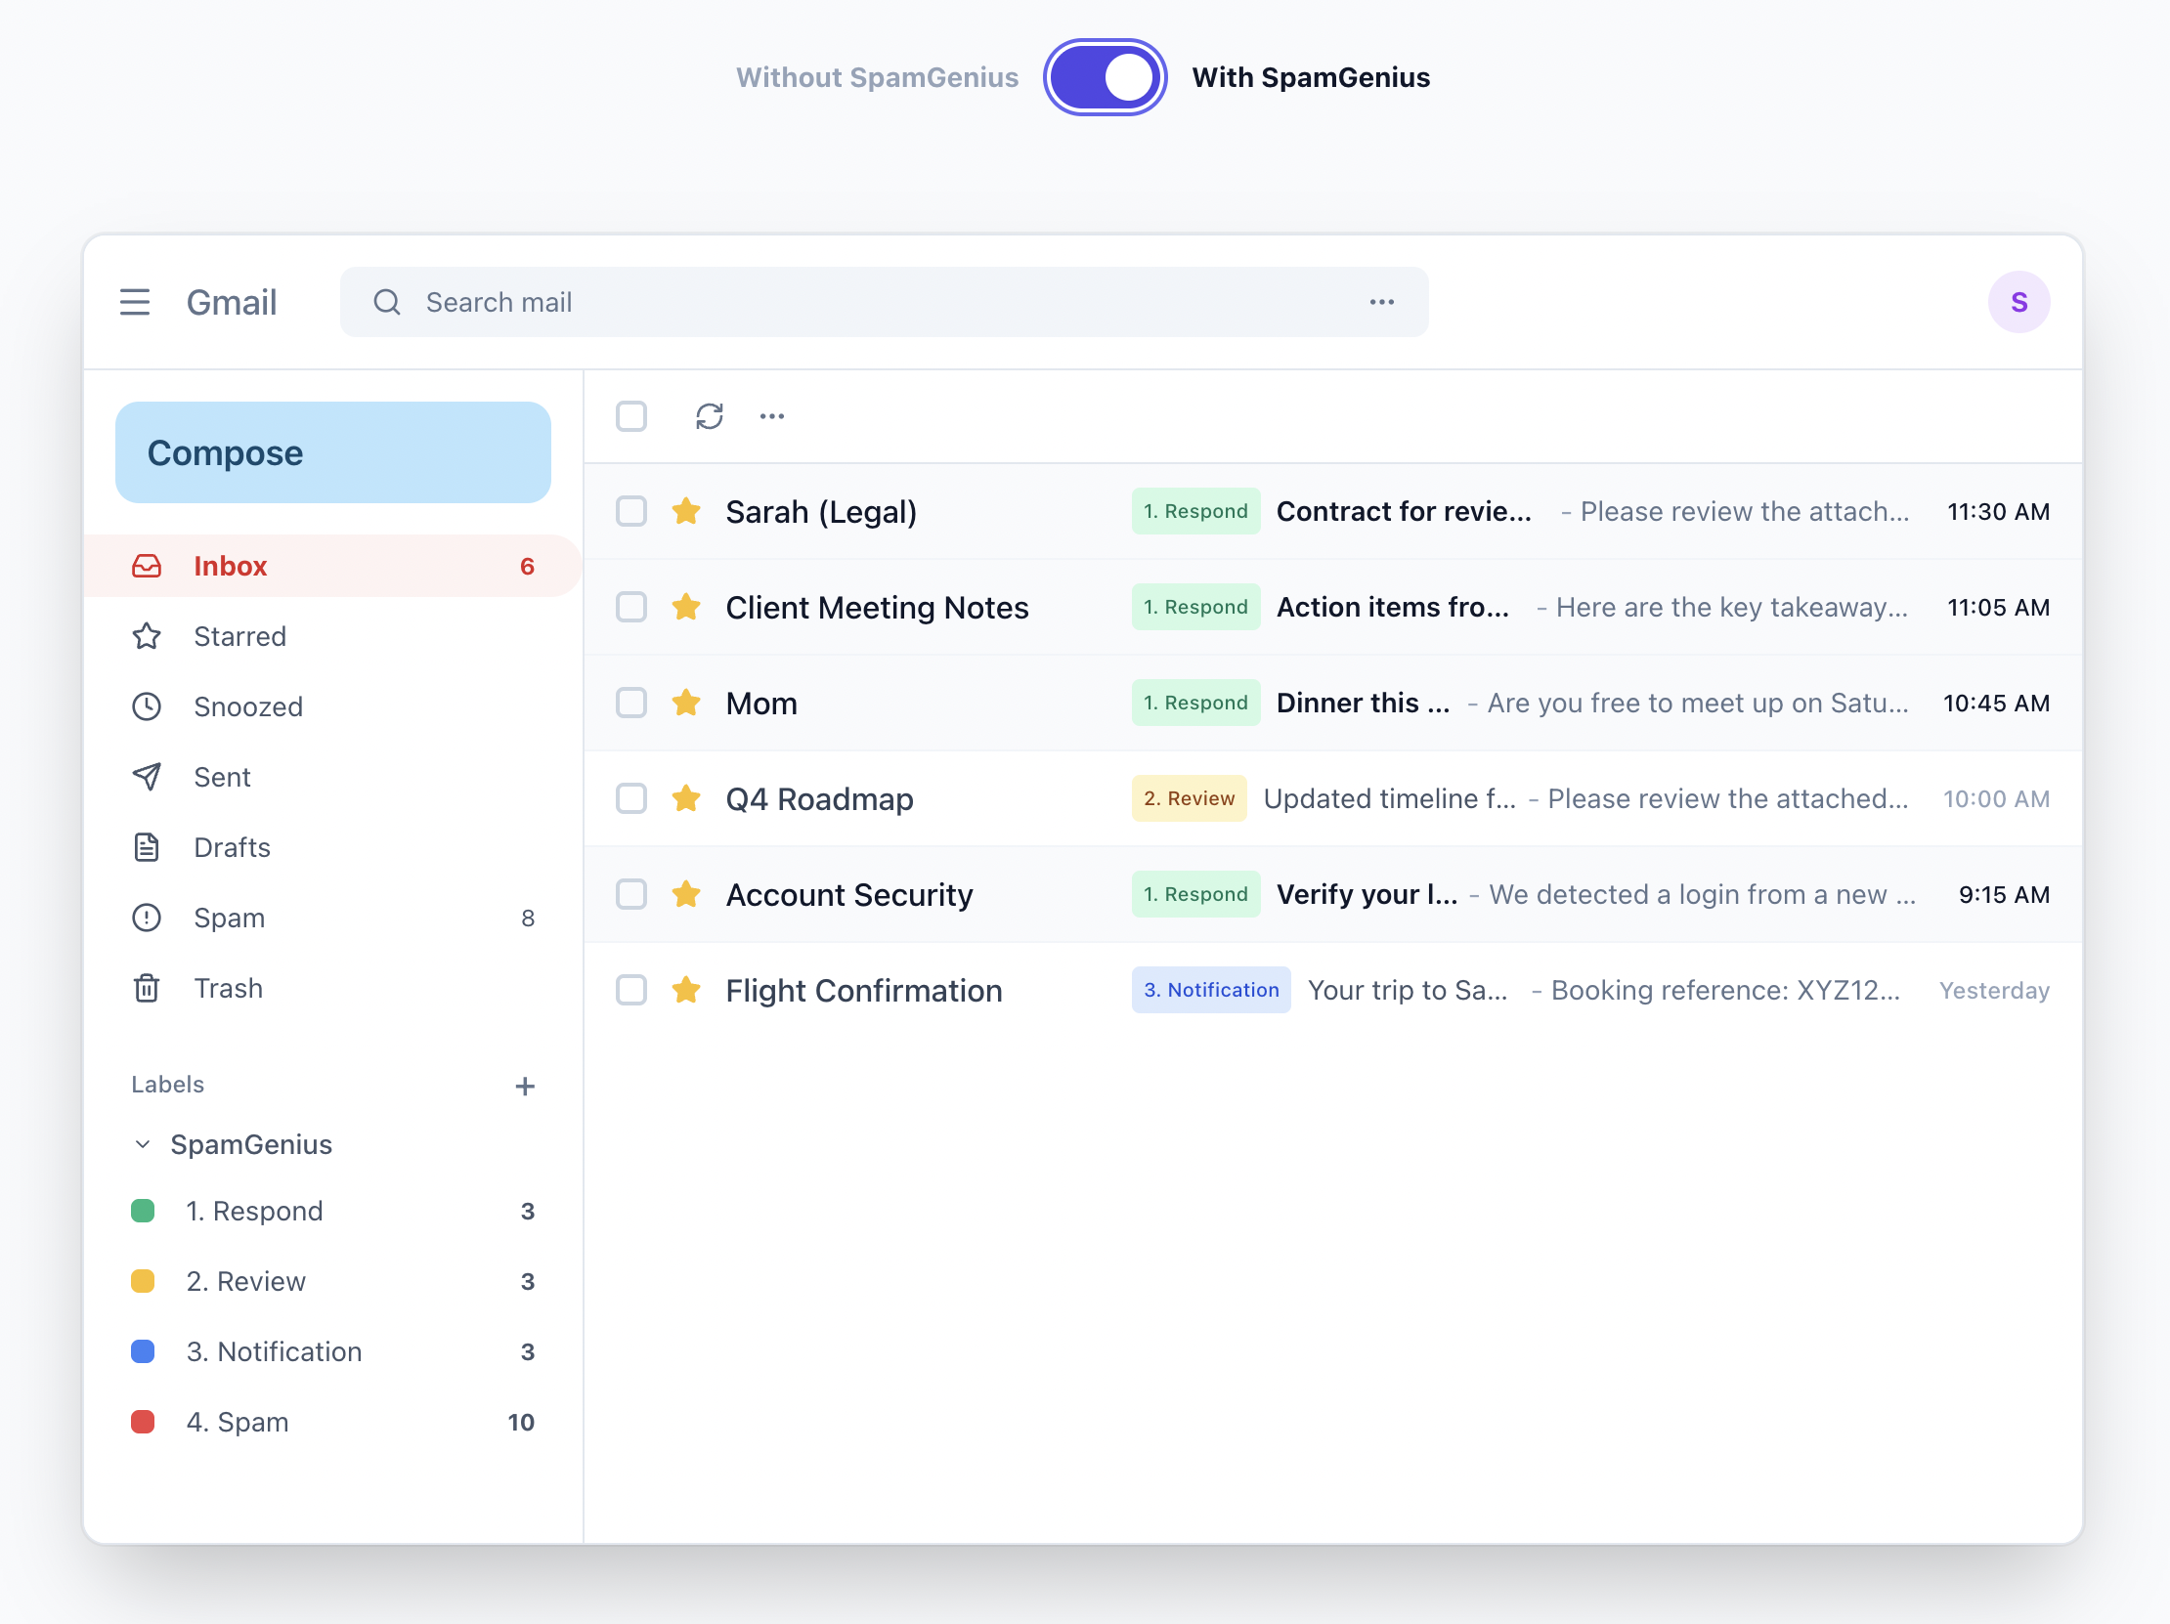Select the Sent folder paper plane icon
Screen dimensions: 2170x1624
(x=148, y=777)
